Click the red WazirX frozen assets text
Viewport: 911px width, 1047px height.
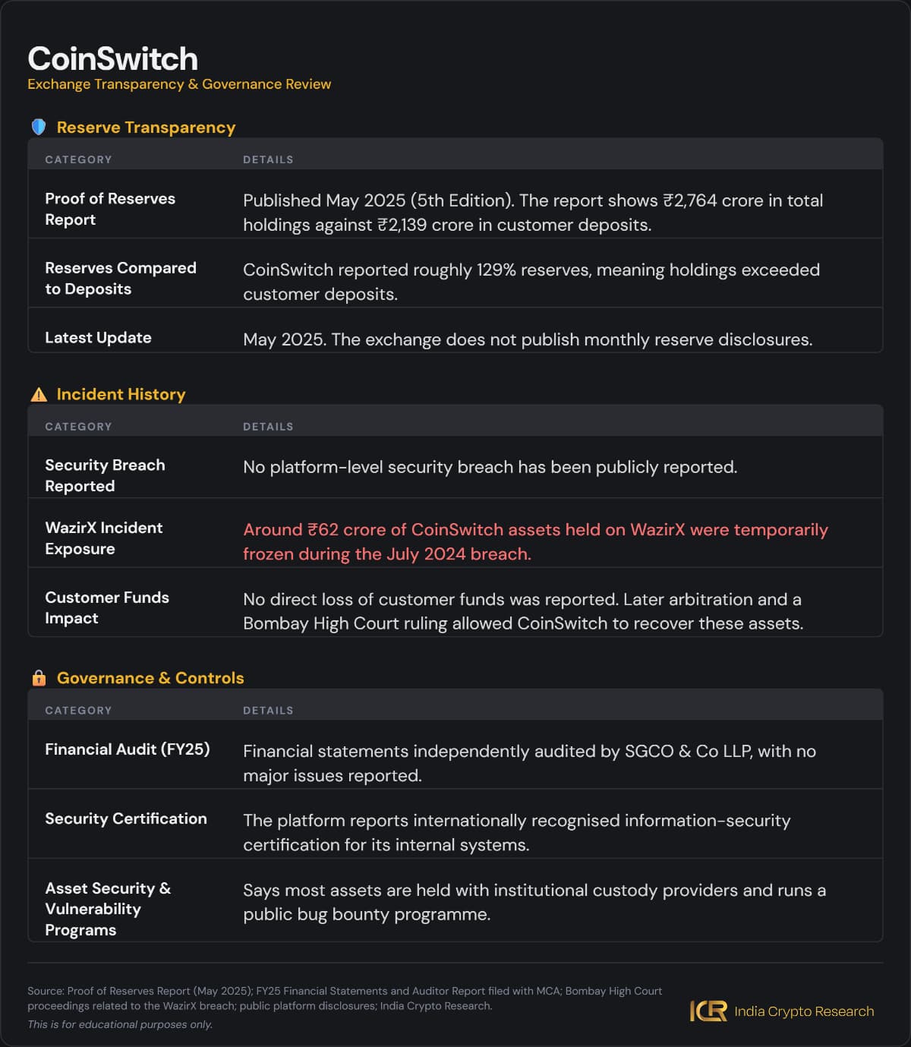[535, 542]
